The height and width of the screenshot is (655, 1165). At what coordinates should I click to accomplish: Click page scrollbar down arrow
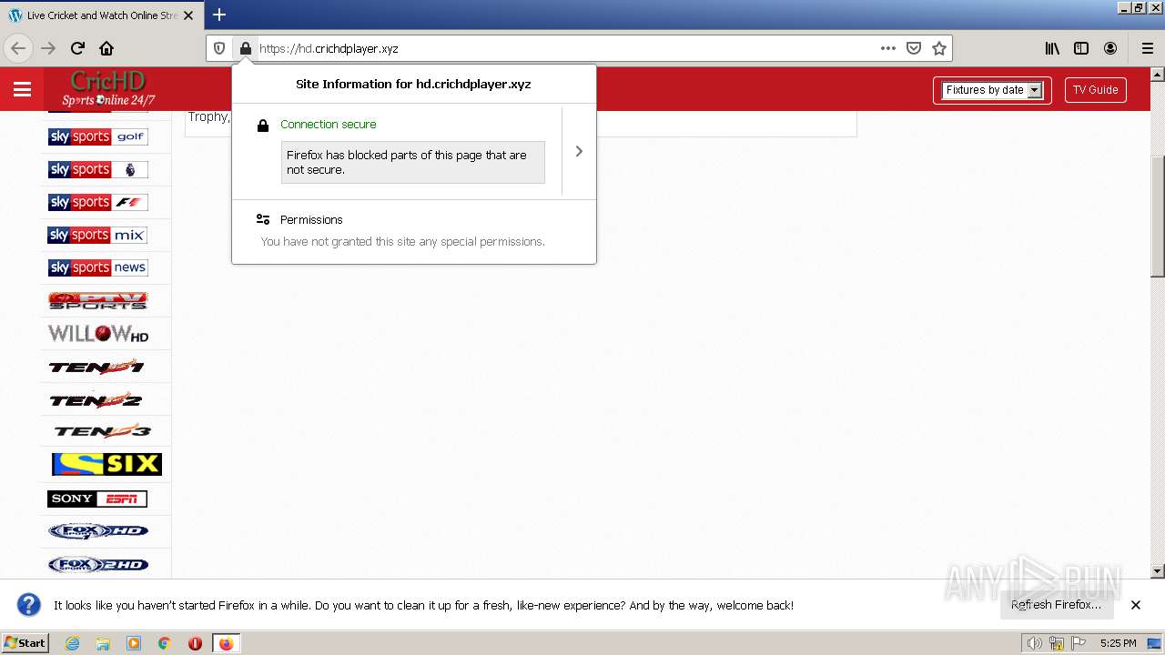[x=1158, y=571]
